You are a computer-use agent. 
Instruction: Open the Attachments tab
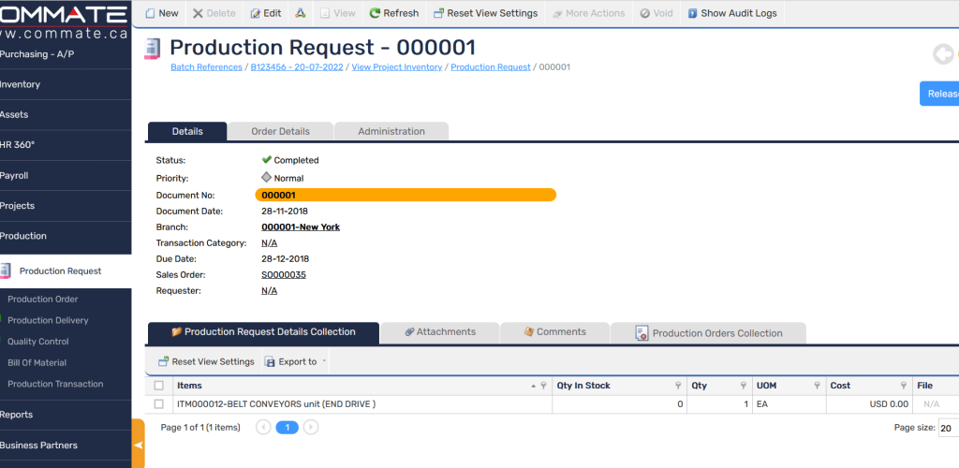(439, 332)
